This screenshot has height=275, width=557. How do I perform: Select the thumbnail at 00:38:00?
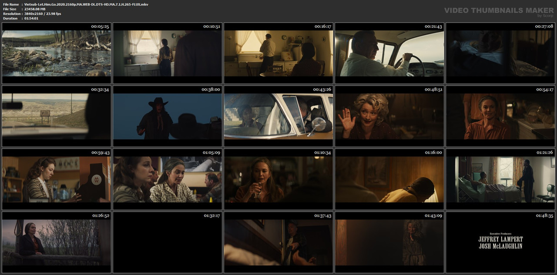tap(168, 116)
